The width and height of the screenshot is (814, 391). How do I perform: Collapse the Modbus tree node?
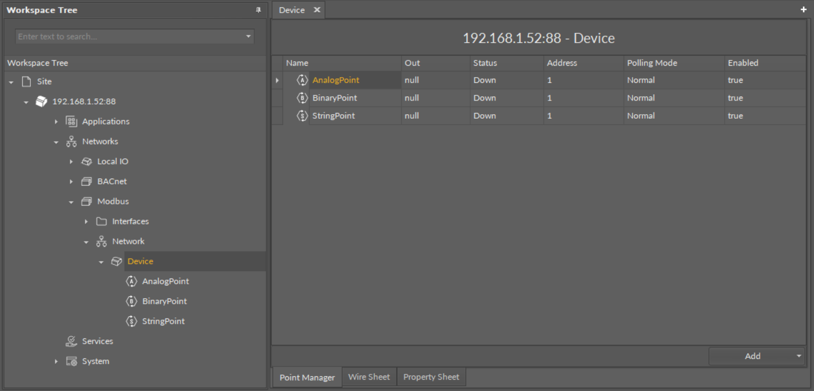point(72,202)
